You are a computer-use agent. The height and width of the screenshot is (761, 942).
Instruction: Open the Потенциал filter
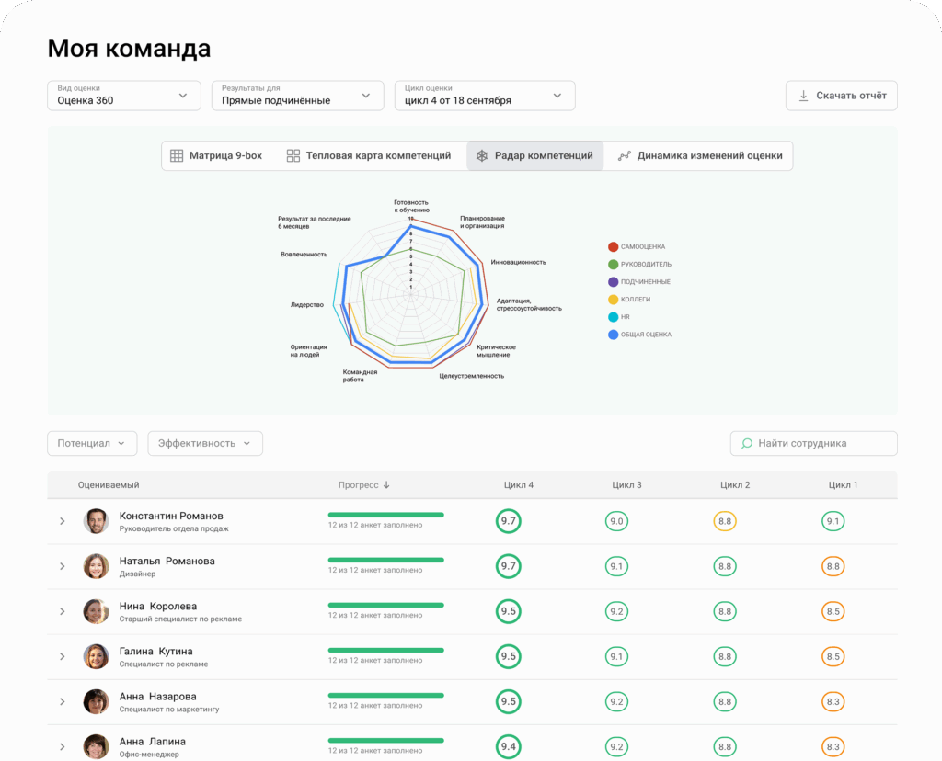click(92, 443)
